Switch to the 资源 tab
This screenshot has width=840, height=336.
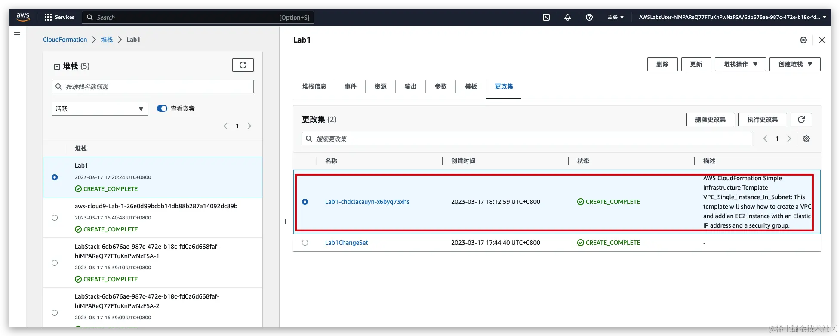(381, 86)
